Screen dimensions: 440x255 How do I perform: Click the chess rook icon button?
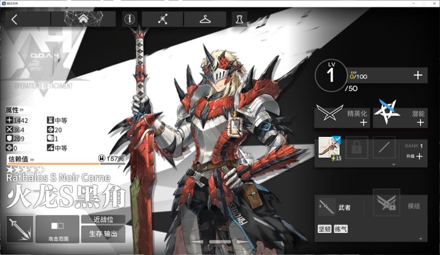(x=240, y=19)
